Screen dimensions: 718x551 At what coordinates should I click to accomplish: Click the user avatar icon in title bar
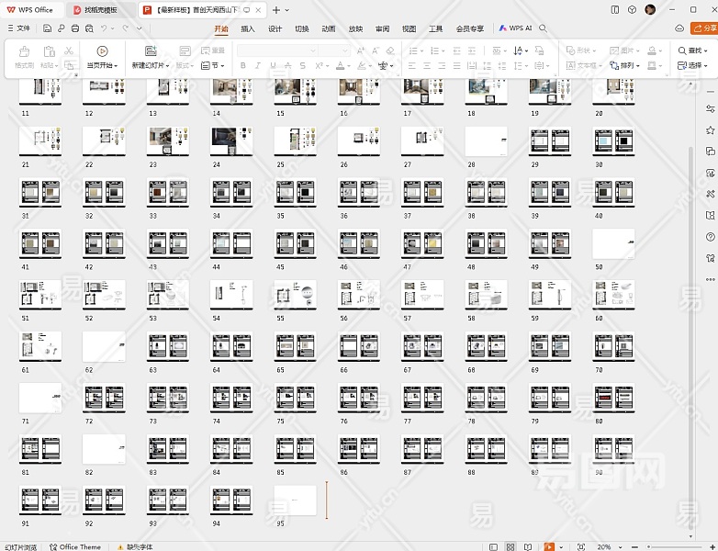pos(650,9)
